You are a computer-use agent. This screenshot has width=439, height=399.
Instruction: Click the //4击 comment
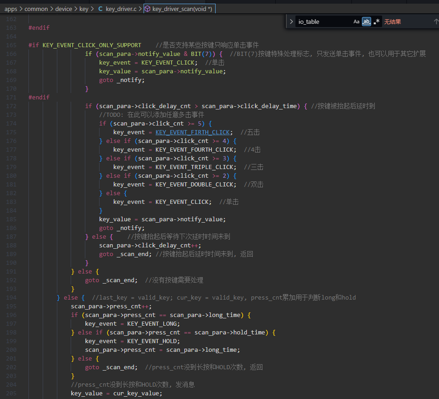(252, 150)
